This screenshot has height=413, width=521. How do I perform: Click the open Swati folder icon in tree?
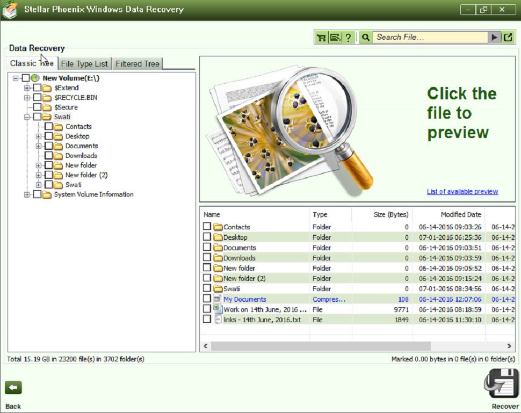[47, 117]
